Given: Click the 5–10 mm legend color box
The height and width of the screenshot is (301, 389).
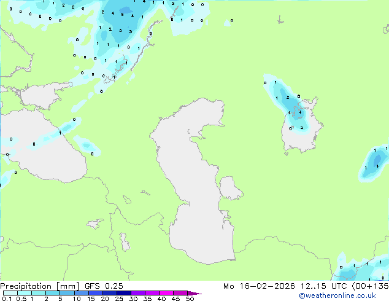Looking at the screenshot, I should (67, 293).
